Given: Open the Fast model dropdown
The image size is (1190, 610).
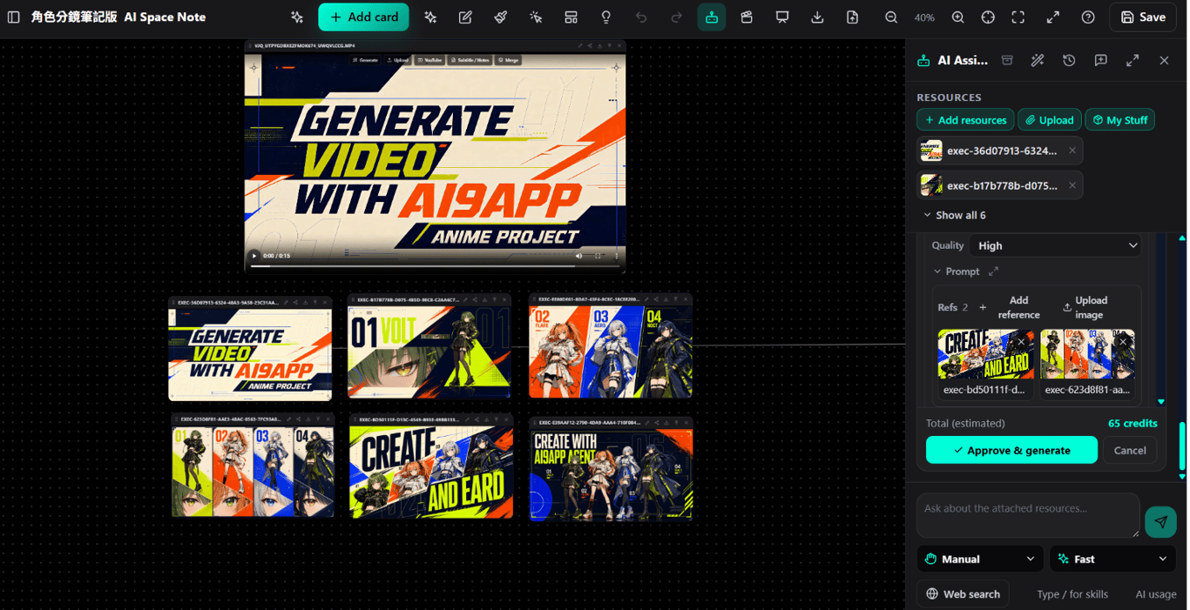Looking at the screenshot, I should click(x=1112, y=559).
